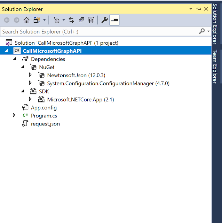Click Sync with Active Document icon
This screenshot has height=223, width=222.
click(x=71, y=20)
